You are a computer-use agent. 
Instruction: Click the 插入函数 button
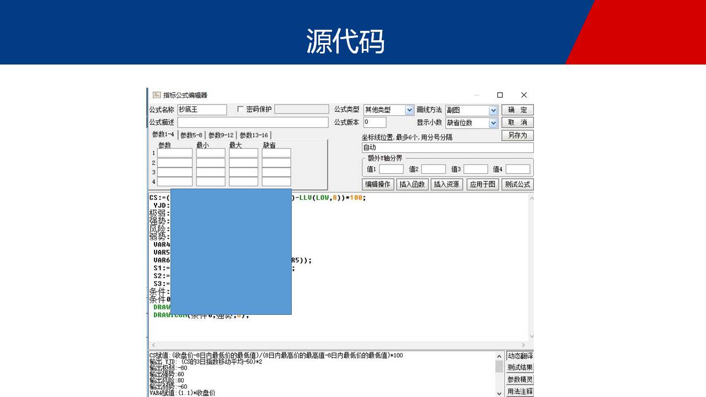point(413,184)
